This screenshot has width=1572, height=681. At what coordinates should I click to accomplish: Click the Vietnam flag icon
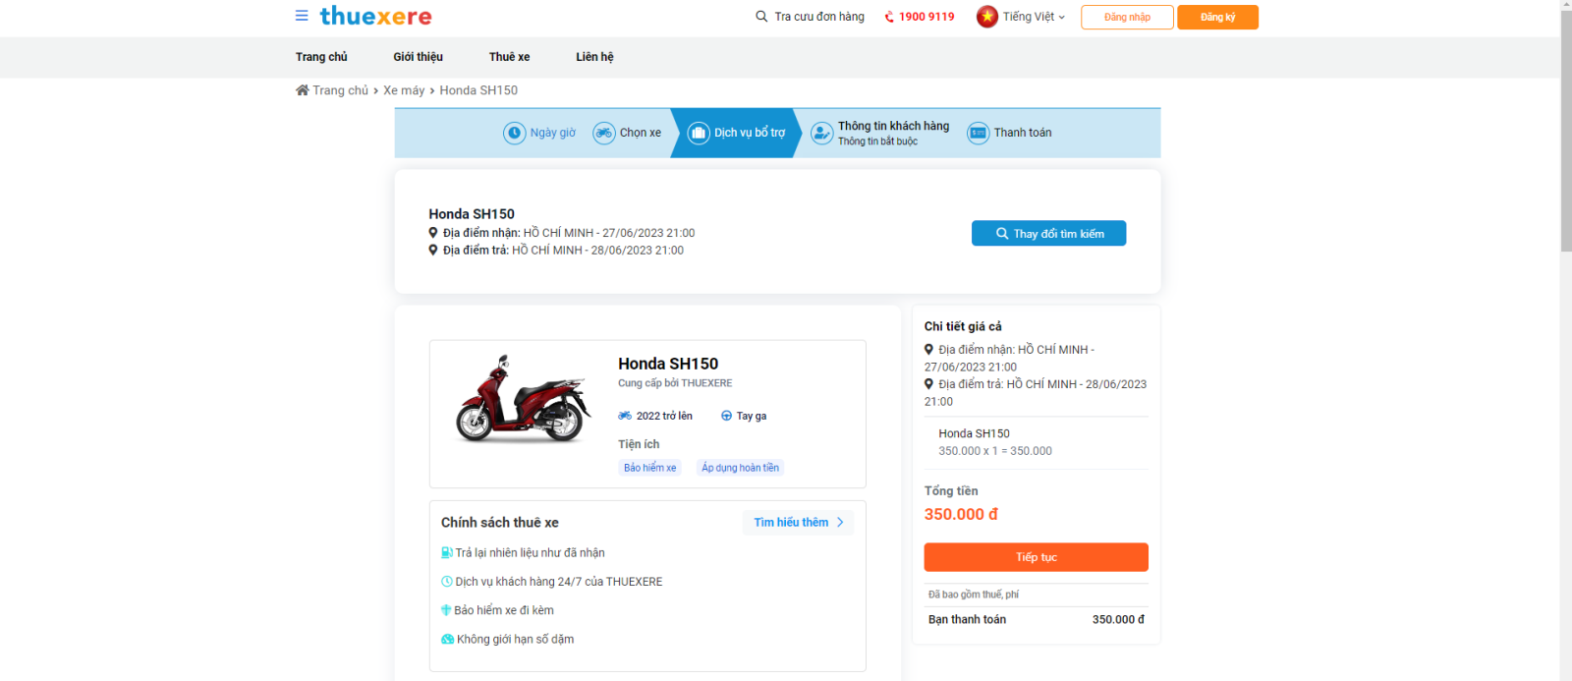[987, 17]
